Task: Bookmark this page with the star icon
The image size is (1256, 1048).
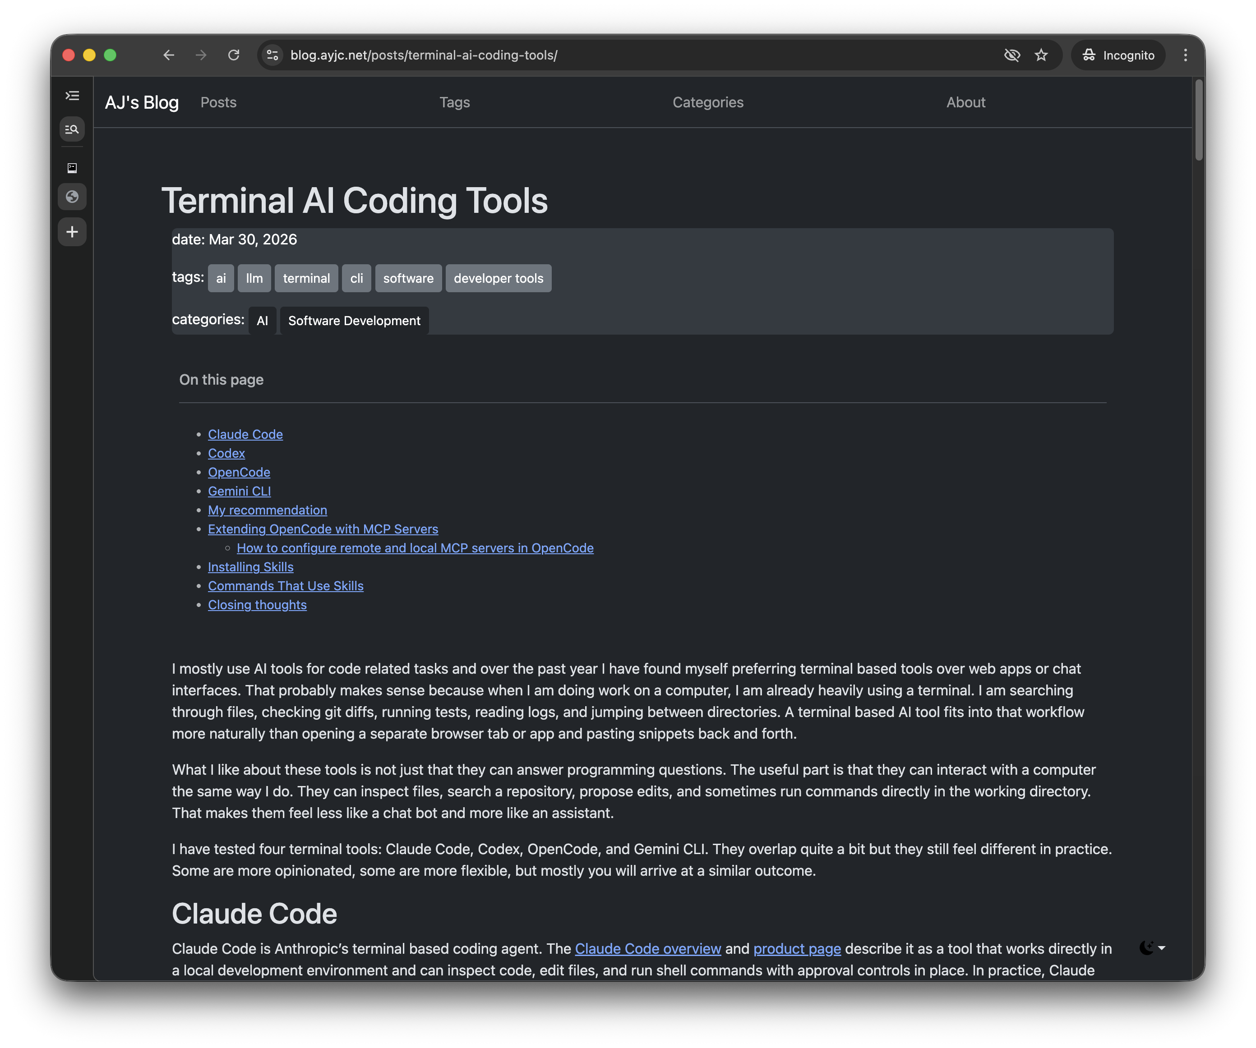Action: 1041,55
